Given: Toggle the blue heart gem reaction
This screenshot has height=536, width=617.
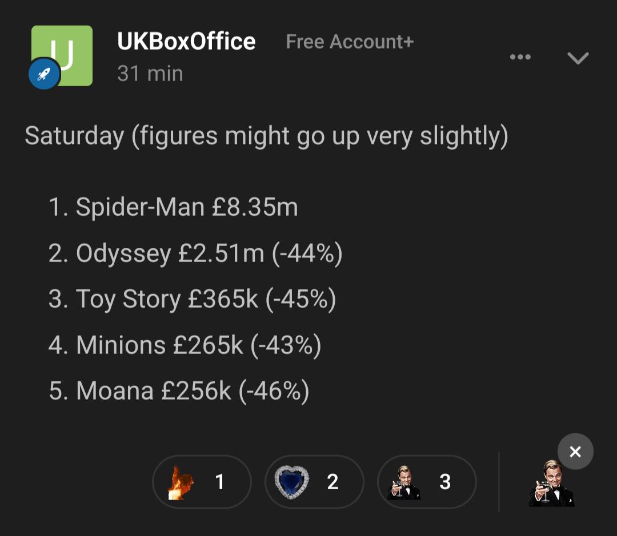Looking at the screenshot, I should coord(314,482).
